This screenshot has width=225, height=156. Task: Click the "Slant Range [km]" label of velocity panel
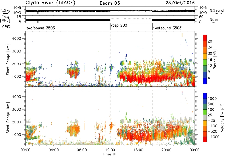coord(8,117)
